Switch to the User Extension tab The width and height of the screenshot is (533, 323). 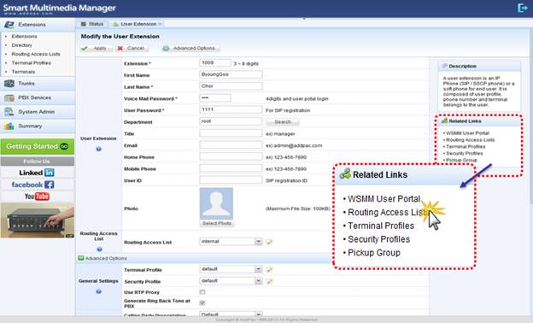coord(137,24)
